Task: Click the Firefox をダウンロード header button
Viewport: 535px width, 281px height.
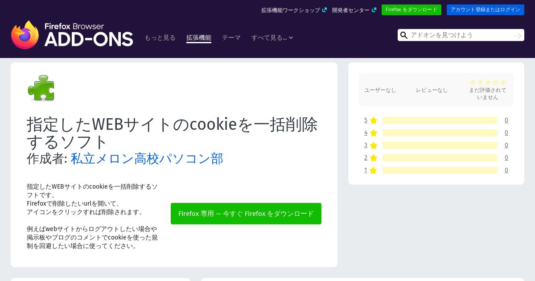Action: point(412,10)
